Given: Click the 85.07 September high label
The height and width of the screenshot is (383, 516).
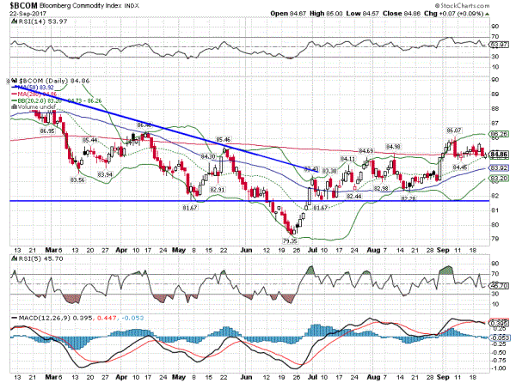Looking at the screenshot, I should 454,131.
